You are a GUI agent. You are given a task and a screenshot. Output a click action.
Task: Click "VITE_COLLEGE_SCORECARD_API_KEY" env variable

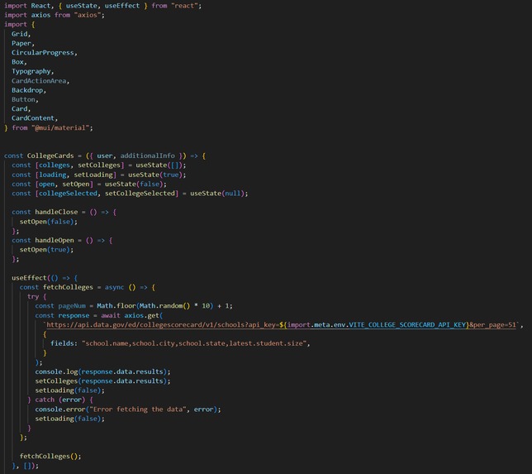[x=407, y=325]
